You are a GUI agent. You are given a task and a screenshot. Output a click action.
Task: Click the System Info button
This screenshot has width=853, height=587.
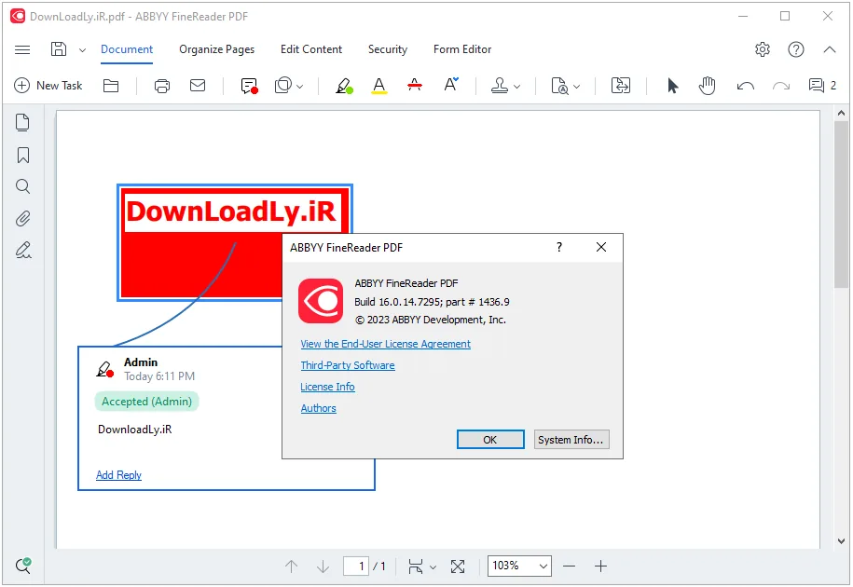point(571,440)
